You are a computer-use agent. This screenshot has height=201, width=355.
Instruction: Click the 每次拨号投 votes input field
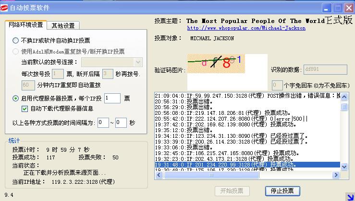(58, 74)
